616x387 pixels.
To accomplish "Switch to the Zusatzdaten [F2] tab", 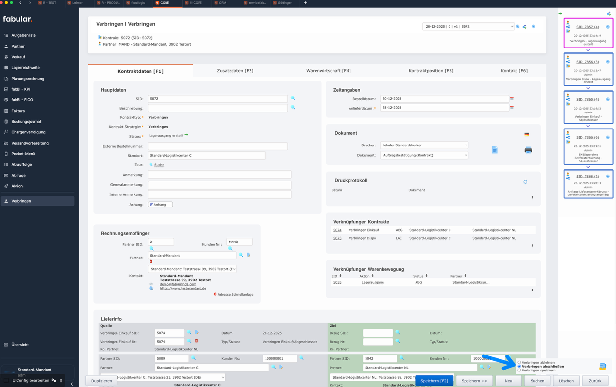I will click(x=235, y=71).
